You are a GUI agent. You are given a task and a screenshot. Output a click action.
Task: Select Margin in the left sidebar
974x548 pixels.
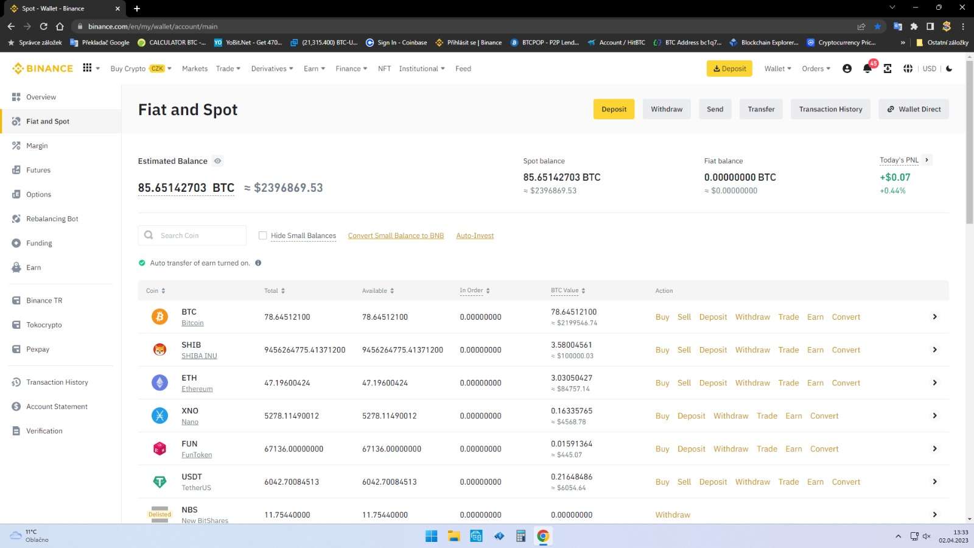point(37,146)
